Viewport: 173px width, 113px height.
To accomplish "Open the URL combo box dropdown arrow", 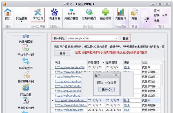I will click(116, 38).
